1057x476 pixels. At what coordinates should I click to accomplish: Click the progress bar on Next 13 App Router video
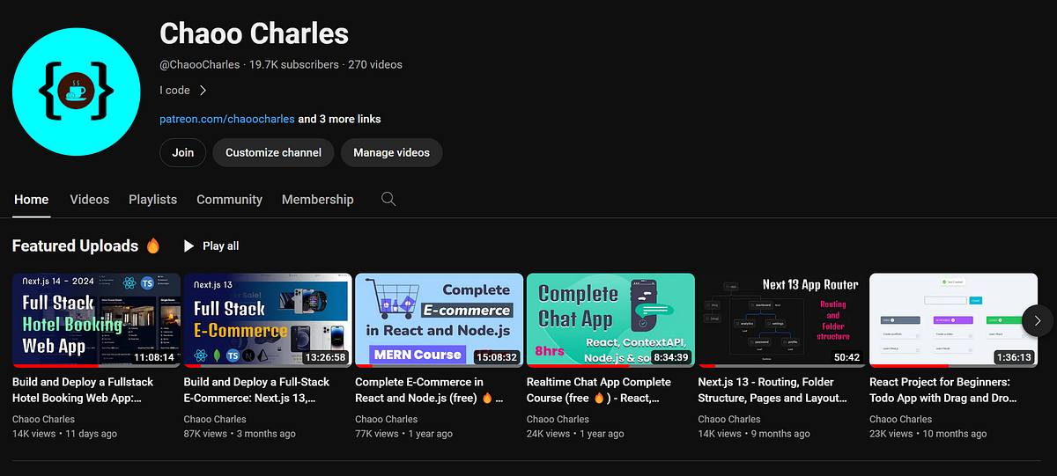(x=782, y=365)
